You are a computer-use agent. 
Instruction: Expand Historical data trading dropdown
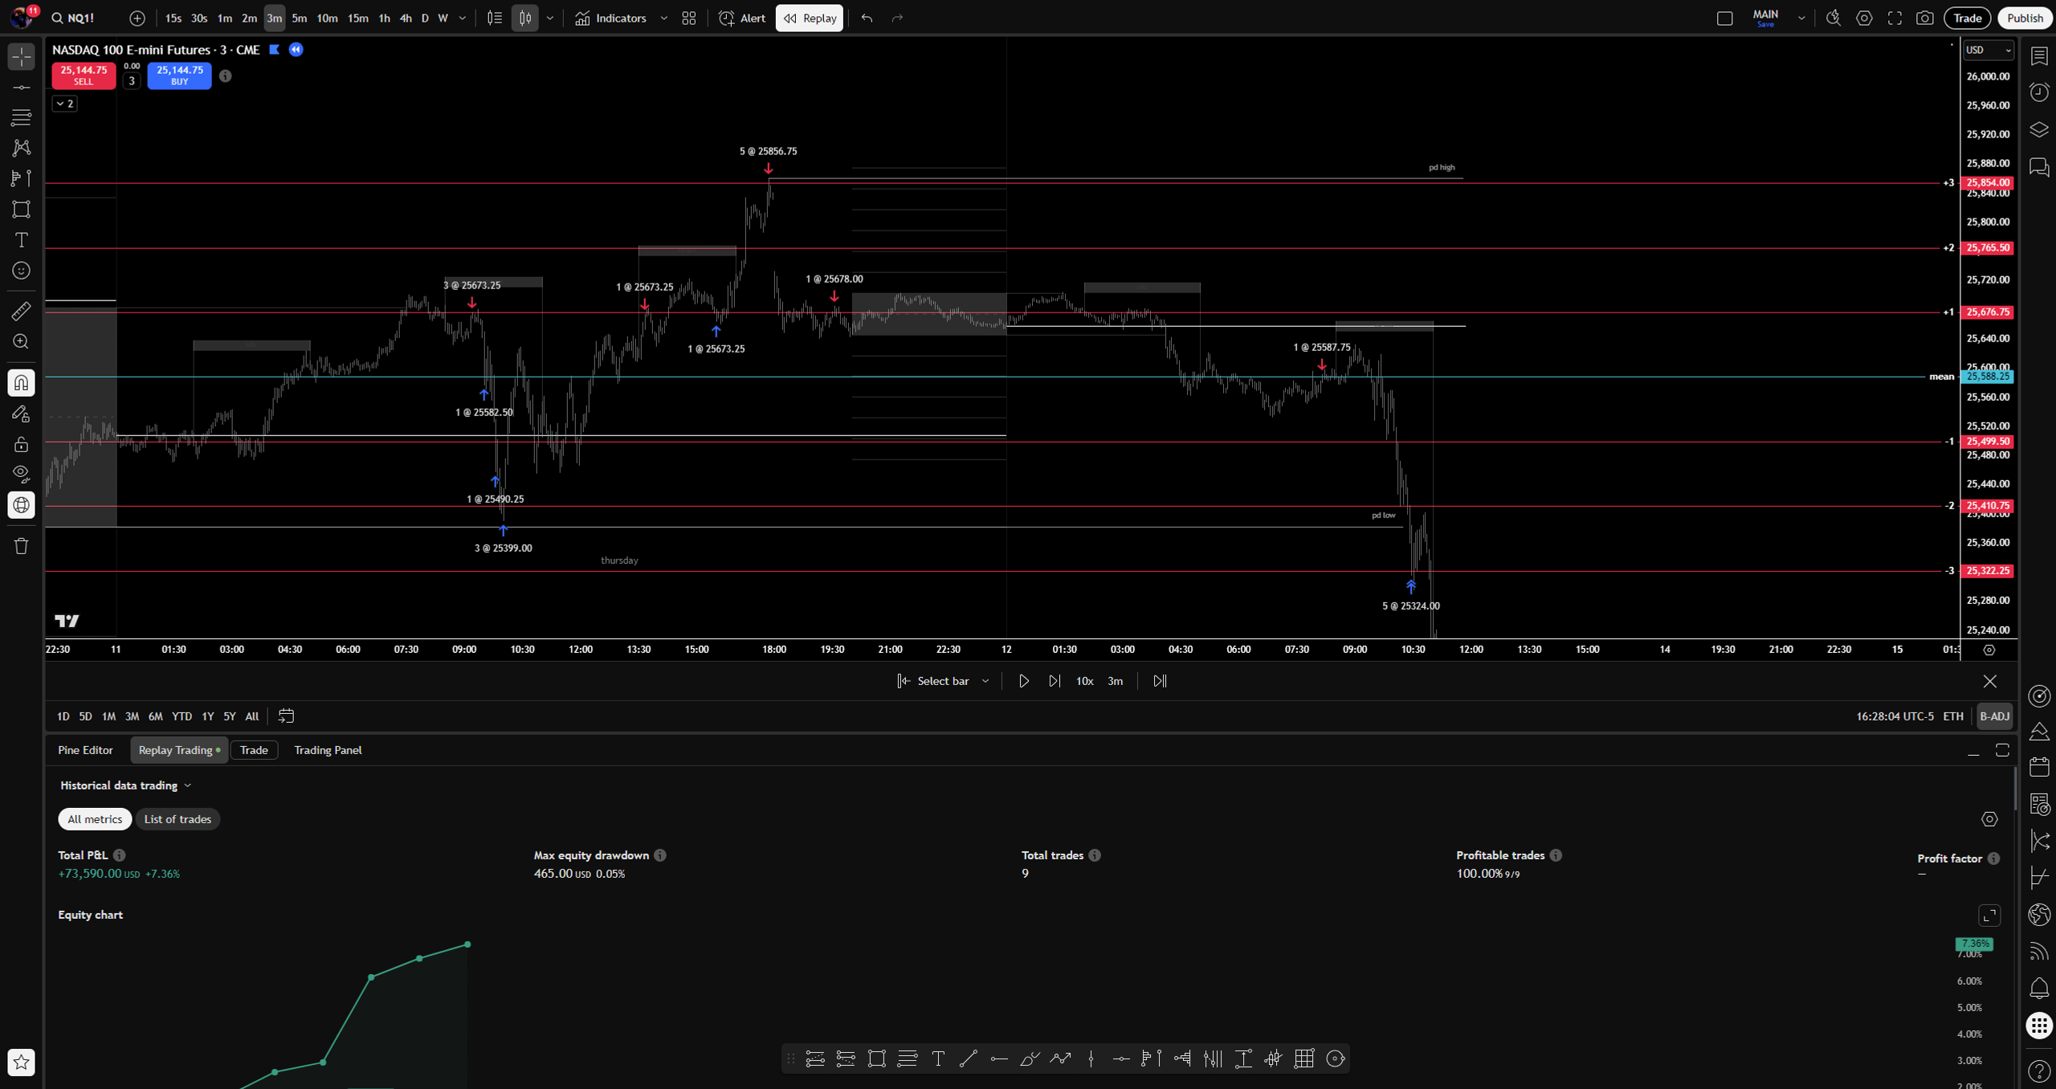click(x=126, y=785)
